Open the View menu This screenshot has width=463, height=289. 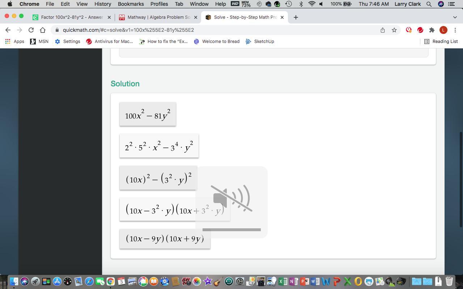coord(82,4)
